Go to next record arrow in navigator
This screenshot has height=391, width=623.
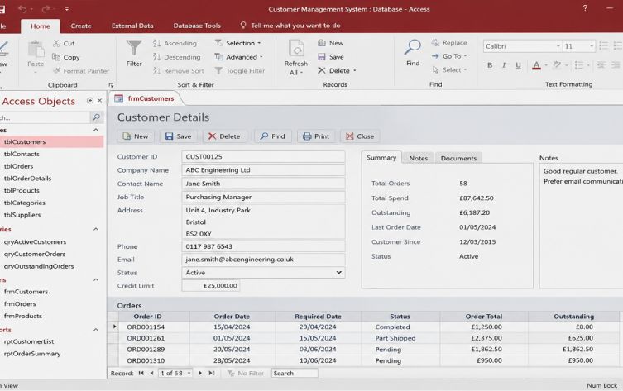(200, 373)
